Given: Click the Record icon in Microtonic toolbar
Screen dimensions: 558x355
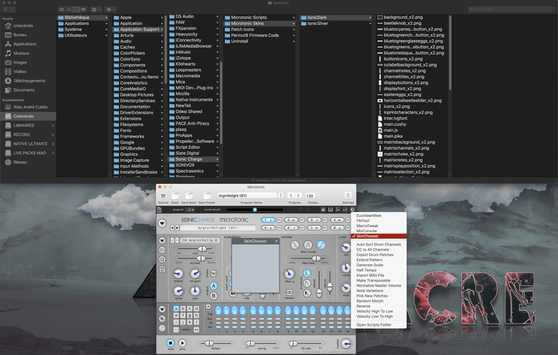Looking at the screenshot, I should (163, 196).
